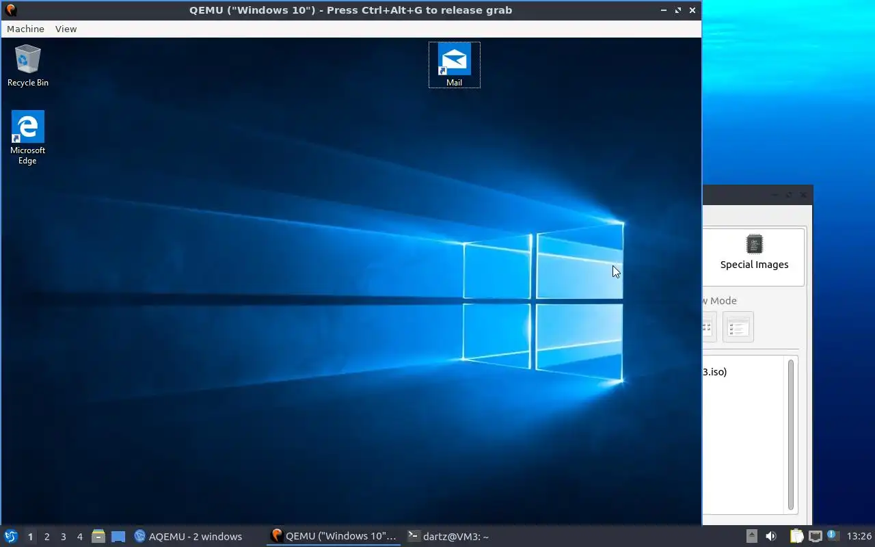Click the AQEMU device list scrollbar
The image size is (875, 547).
791,435
